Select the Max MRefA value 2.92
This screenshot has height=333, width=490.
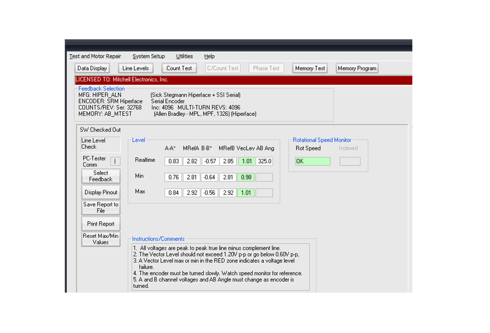(191, 193)
